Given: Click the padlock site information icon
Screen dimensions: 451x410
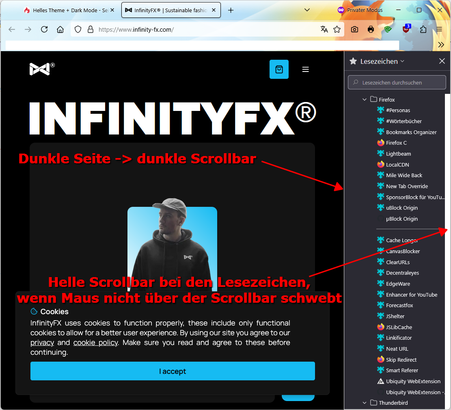Looking at the screenshot, I should (90, 29).
